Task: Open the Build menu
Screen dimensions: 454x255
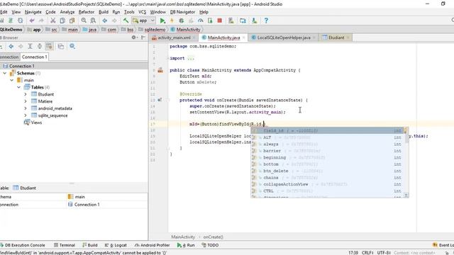Action: point(104,12)
